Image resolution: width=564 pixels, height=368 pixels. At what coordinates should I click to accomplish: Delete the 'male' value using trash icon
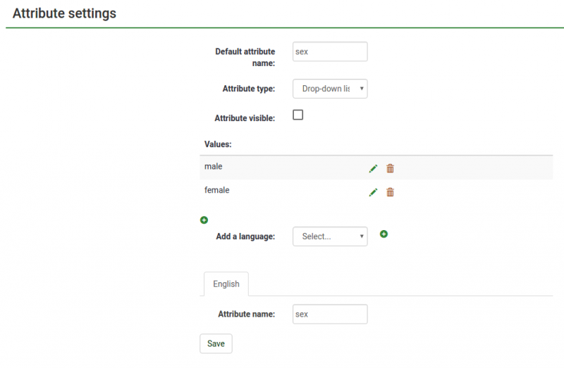click(x=390, y=168)
